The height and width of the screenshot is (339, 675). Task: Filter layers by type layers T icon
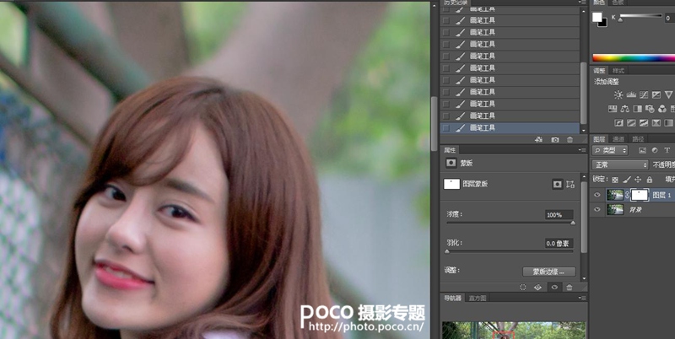click(667, 150)
